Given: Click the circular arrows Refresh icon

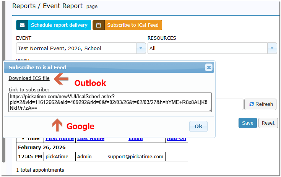Looking at the screenshot, I should tap(252, 104).
